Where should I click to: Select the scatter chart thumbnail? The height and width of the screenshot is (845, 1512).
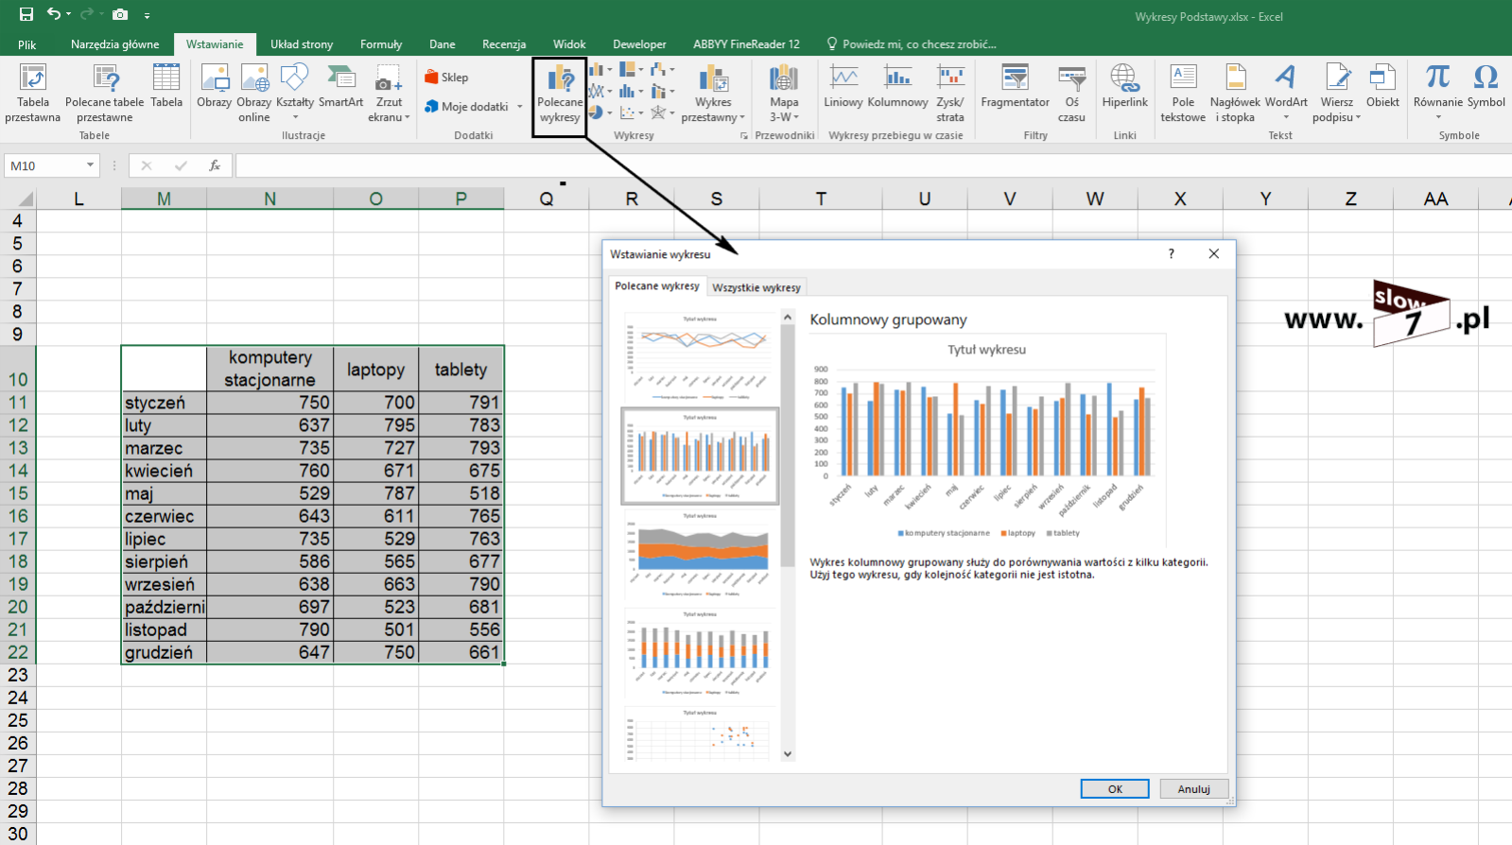[700, 733]
